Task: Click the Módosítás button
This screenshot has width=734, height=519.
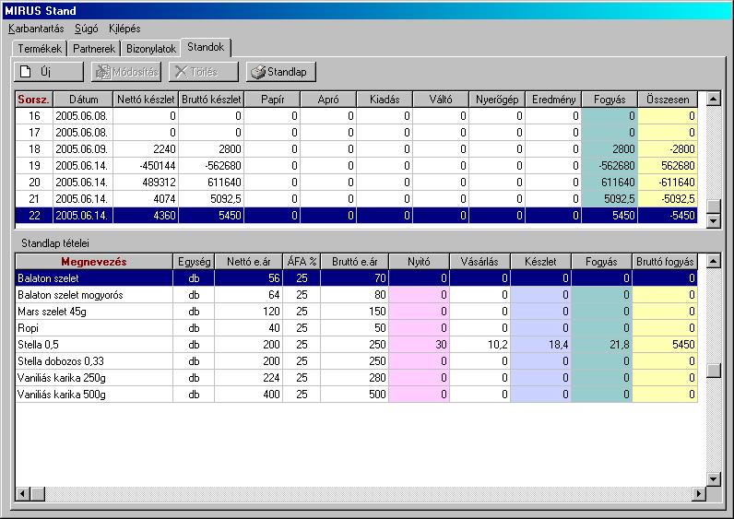Action: point(126,72)
